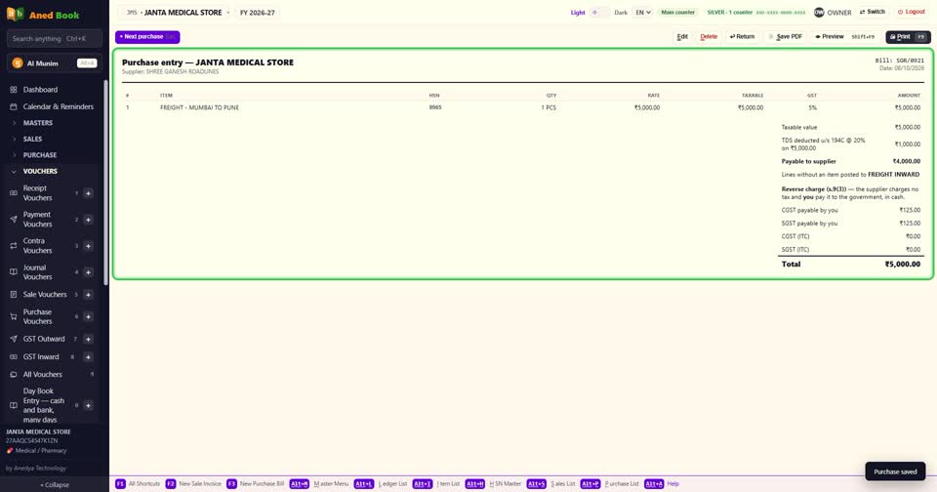This screenshot has width=937, height=492.
Task: Preview the purchase entry
Action: (x=845, y=36)
